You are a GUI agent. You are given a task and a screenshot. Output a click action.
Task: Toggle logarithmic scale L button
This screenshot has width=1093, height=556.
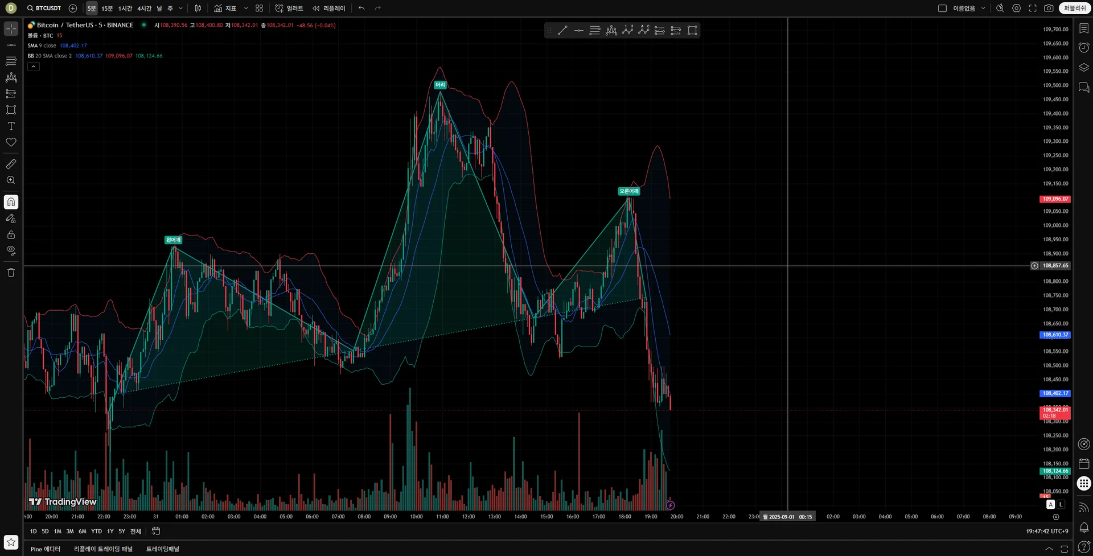pyautogui.click(x=1061, y=505)
